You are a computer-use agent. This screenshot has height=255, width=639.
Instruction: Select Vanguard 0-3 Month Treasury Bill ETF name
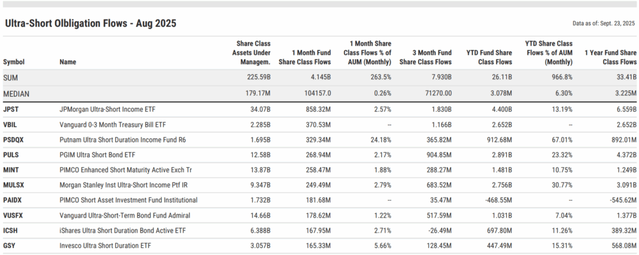point(113,125)
